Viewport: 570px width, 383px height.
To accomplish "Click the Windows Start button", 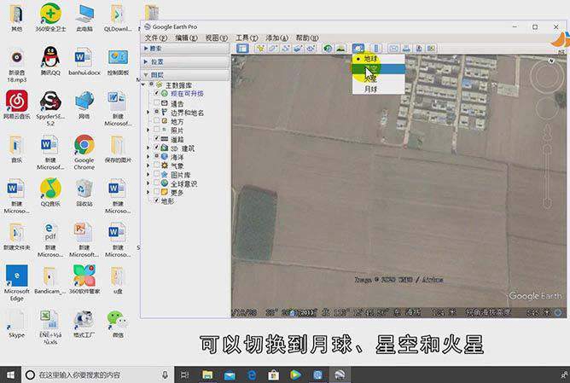I will (x=10, y=374).
